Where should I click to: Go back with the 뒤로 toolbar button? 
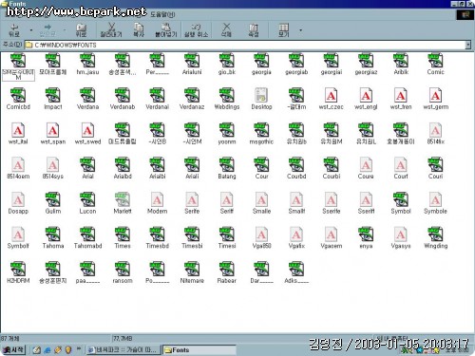[x=14, y=30]
